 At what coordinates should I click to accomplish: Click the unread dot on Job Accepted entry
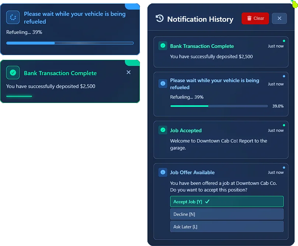click(x=283, y=125)
